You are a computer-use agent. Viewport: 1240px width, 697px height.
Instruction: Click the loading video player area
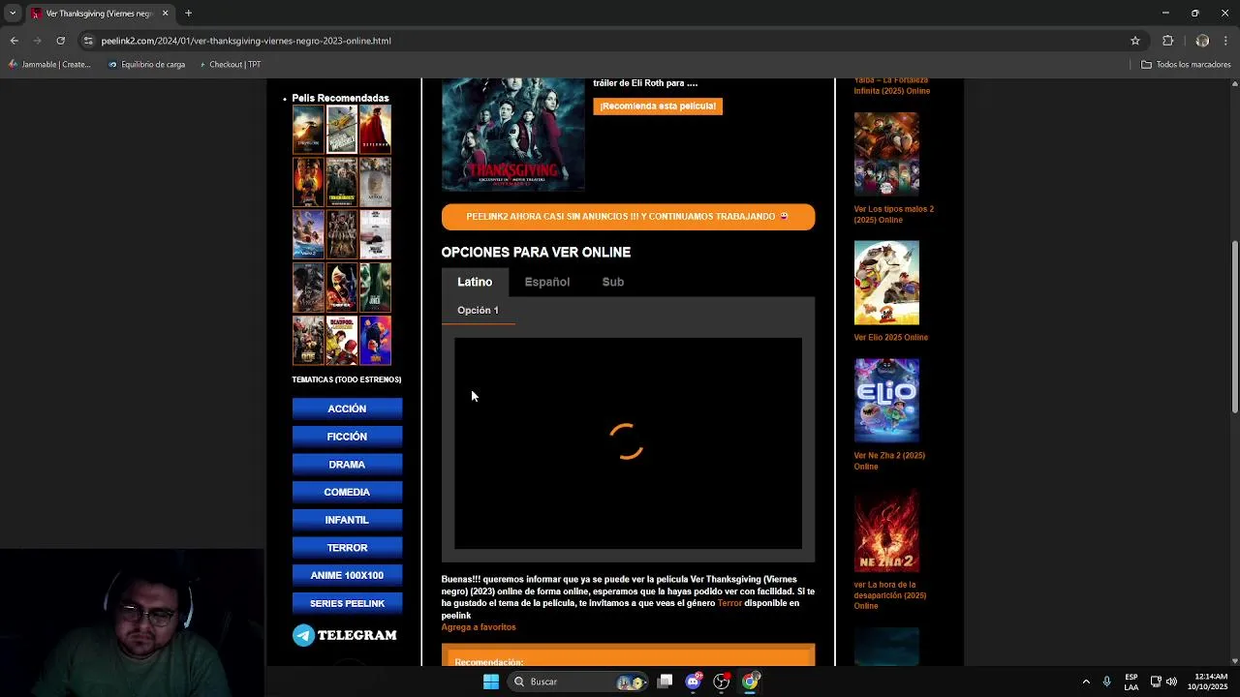tap(628, 443)
